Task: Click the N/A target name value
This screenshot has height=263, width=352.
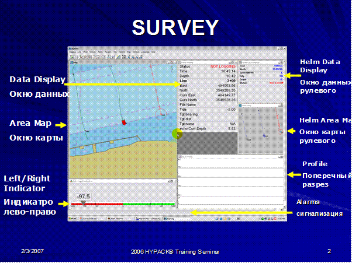Action: click(x=232, y=124)
